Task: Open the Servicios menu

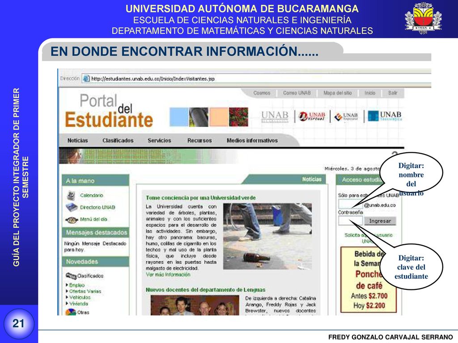Action: (159, 141)
